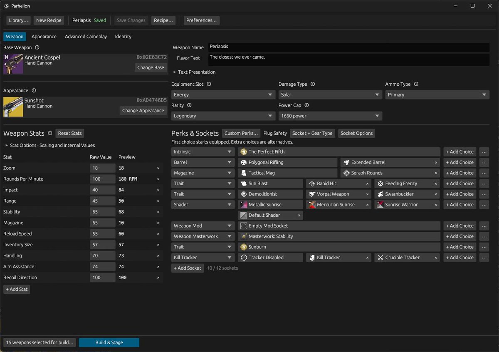Click the Swashbuckler trait icon
This screenshot has width=499, height=352.
[380, 194]
